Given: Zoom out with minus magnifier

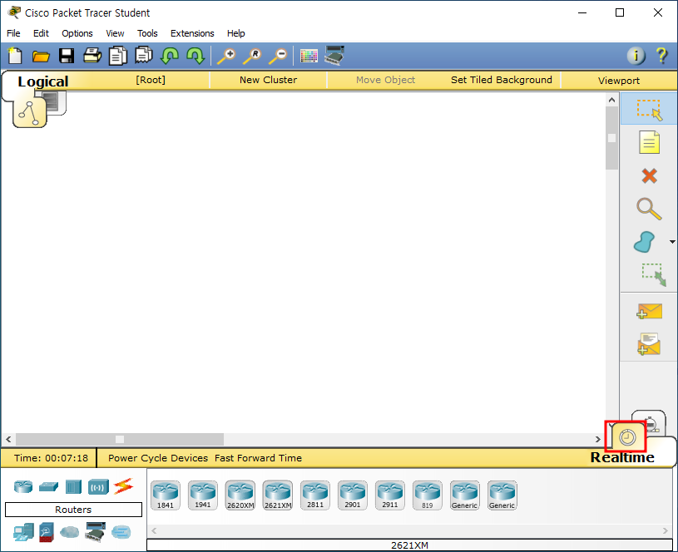Looking at the screenshot, I should coord(278,57).
